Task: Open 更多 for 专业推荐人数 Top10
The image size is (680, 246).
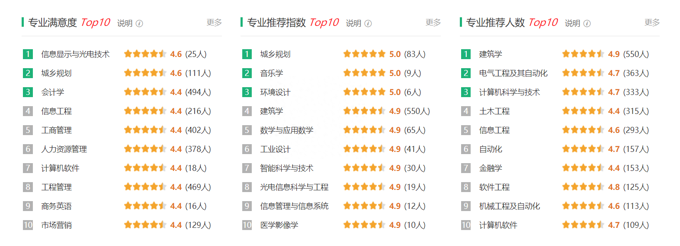Action: point(652,22)
